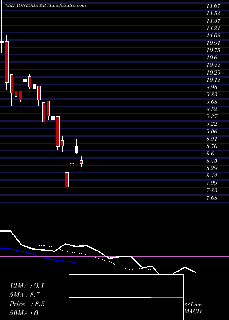Click the 10.6 price axis label
Image resolution: width=229 pixels, height=320 pixels.
click(x=212, y=58)
